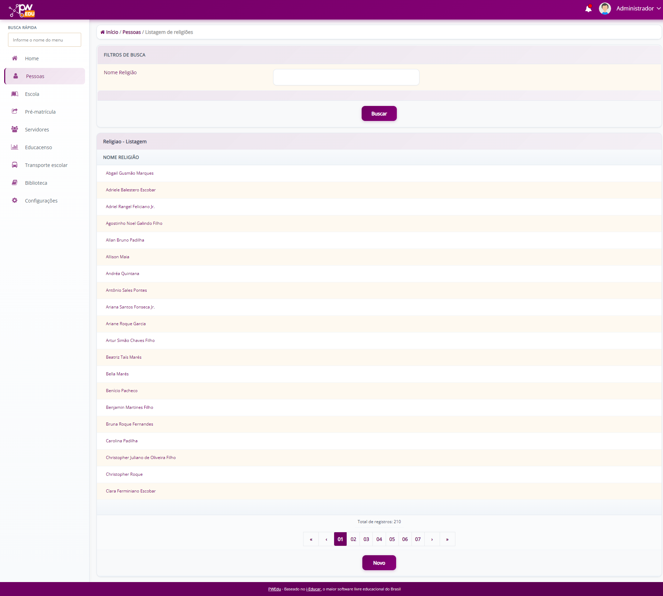Click the Educacenso chart icon
Screen dimensions: 663x596
click(x=15, y=147)
